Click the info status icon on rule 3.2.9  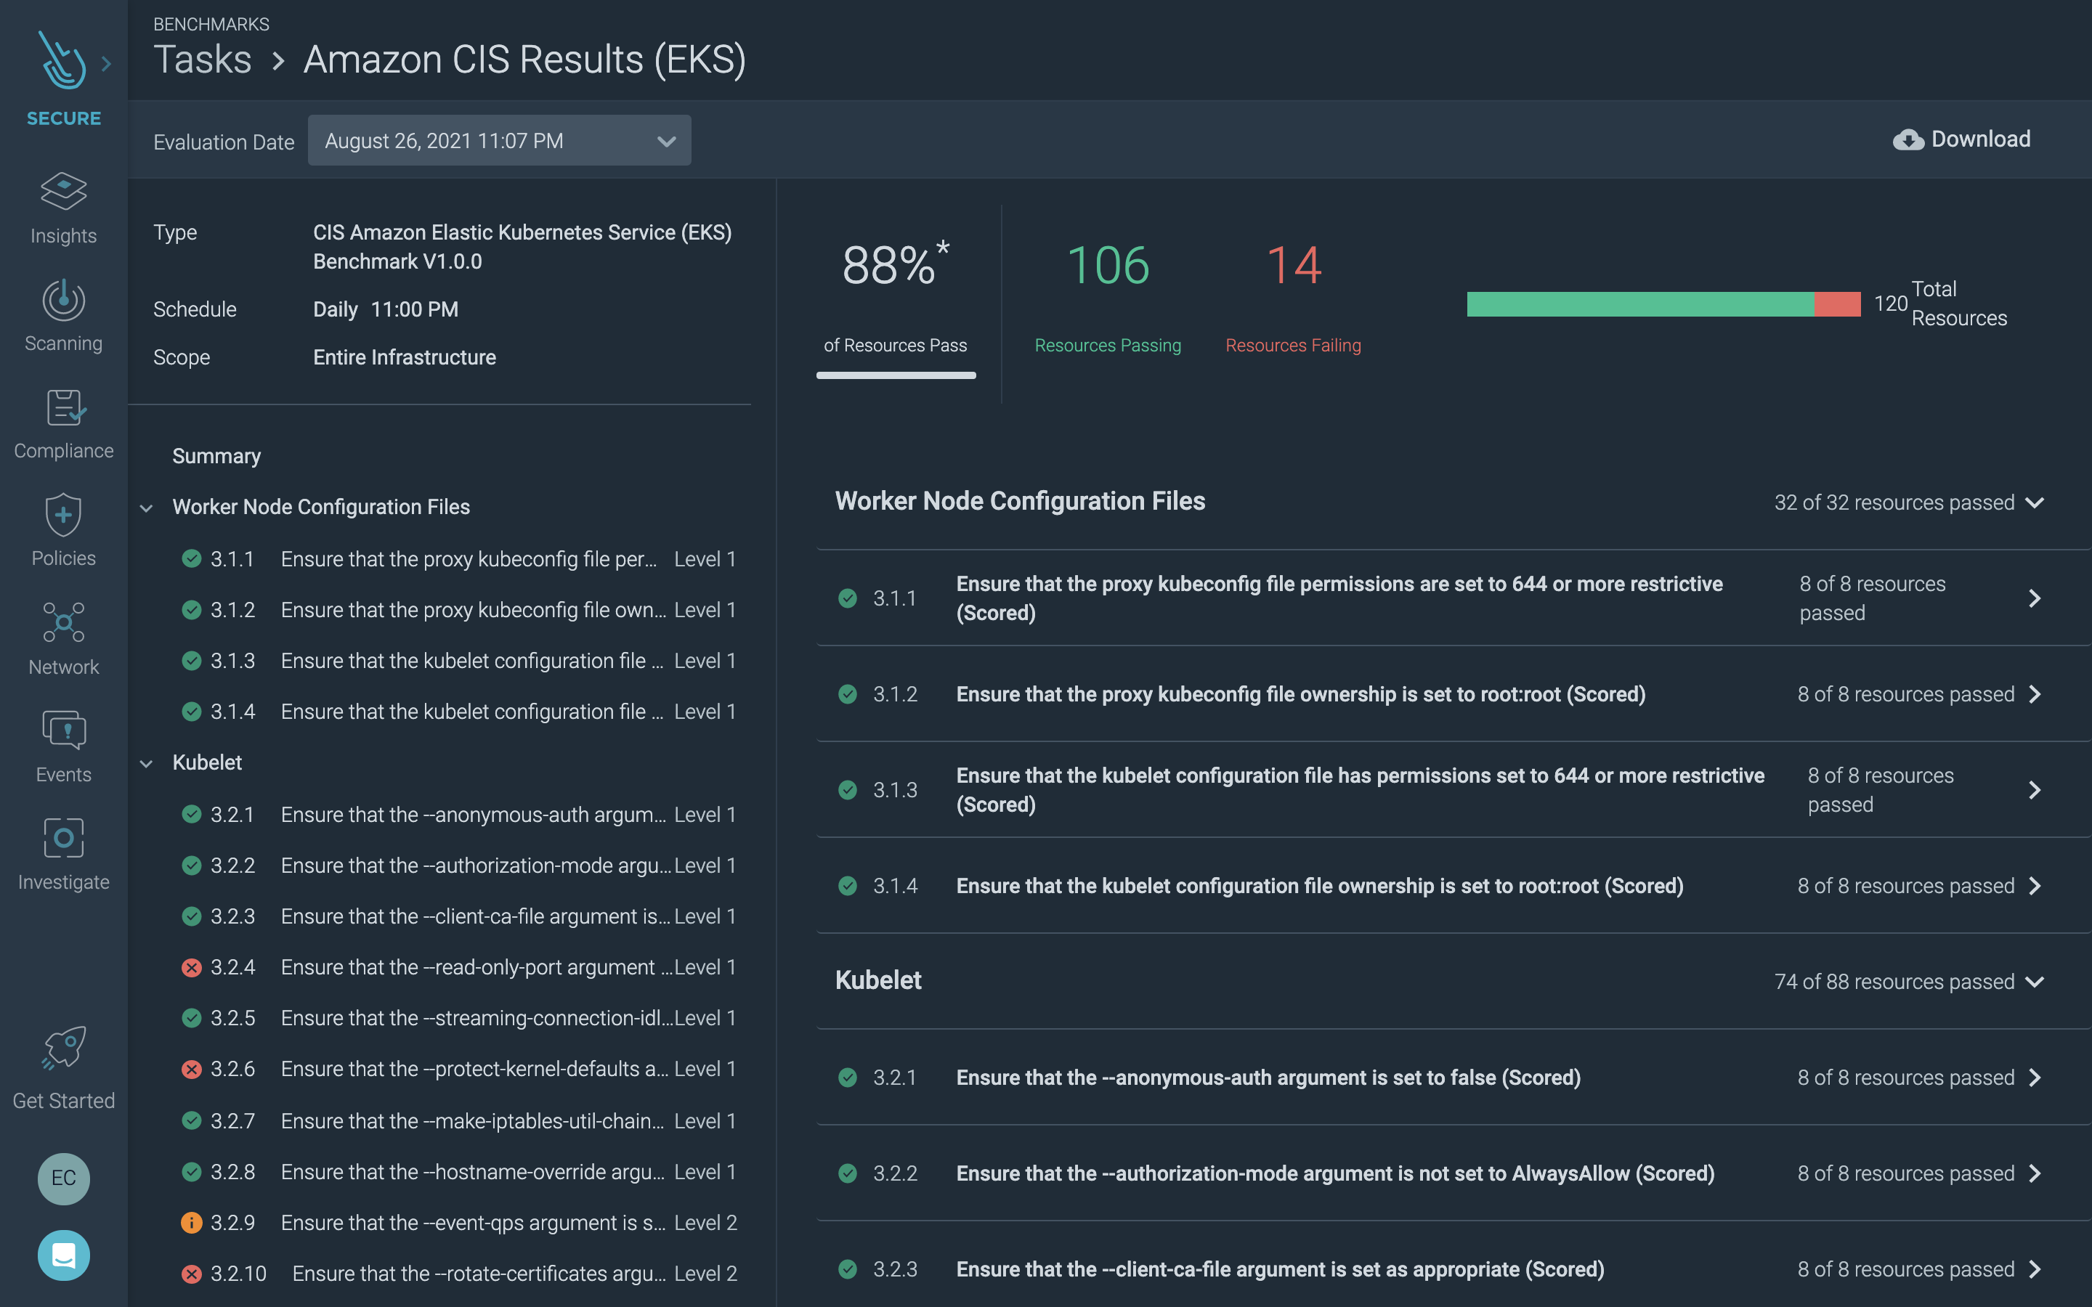pyautogui.click(x=191, y=1222)
